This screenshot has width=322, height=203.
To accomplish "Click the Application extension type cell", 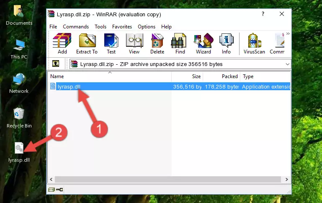I will click(x=266, y=86).
